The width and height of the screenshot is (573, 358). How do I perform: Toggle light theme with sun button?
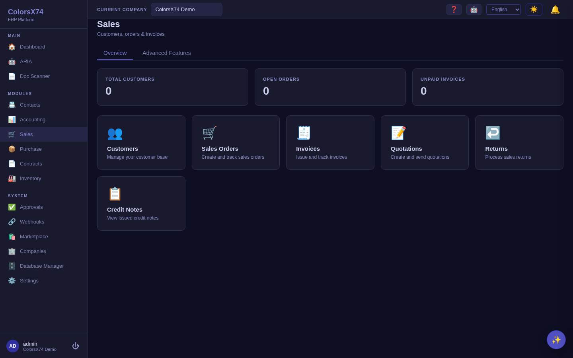coord(534,10)
